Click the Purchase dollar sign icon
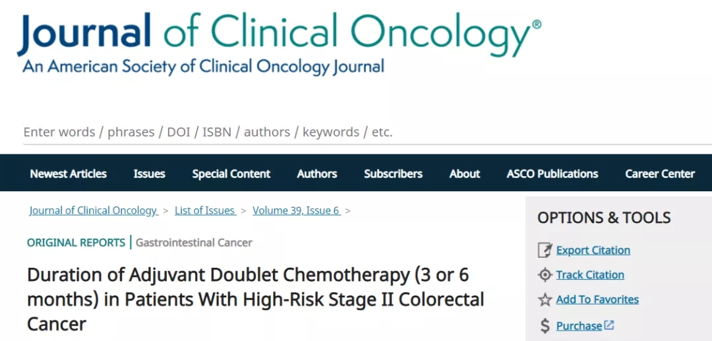 545,326
